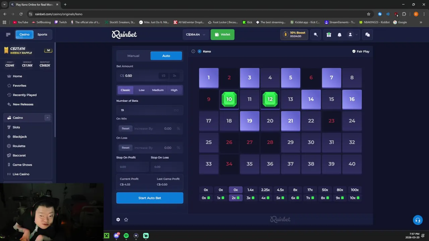429x241 pixels.
Task: Reload the browser page
Action: pos(21,14)
